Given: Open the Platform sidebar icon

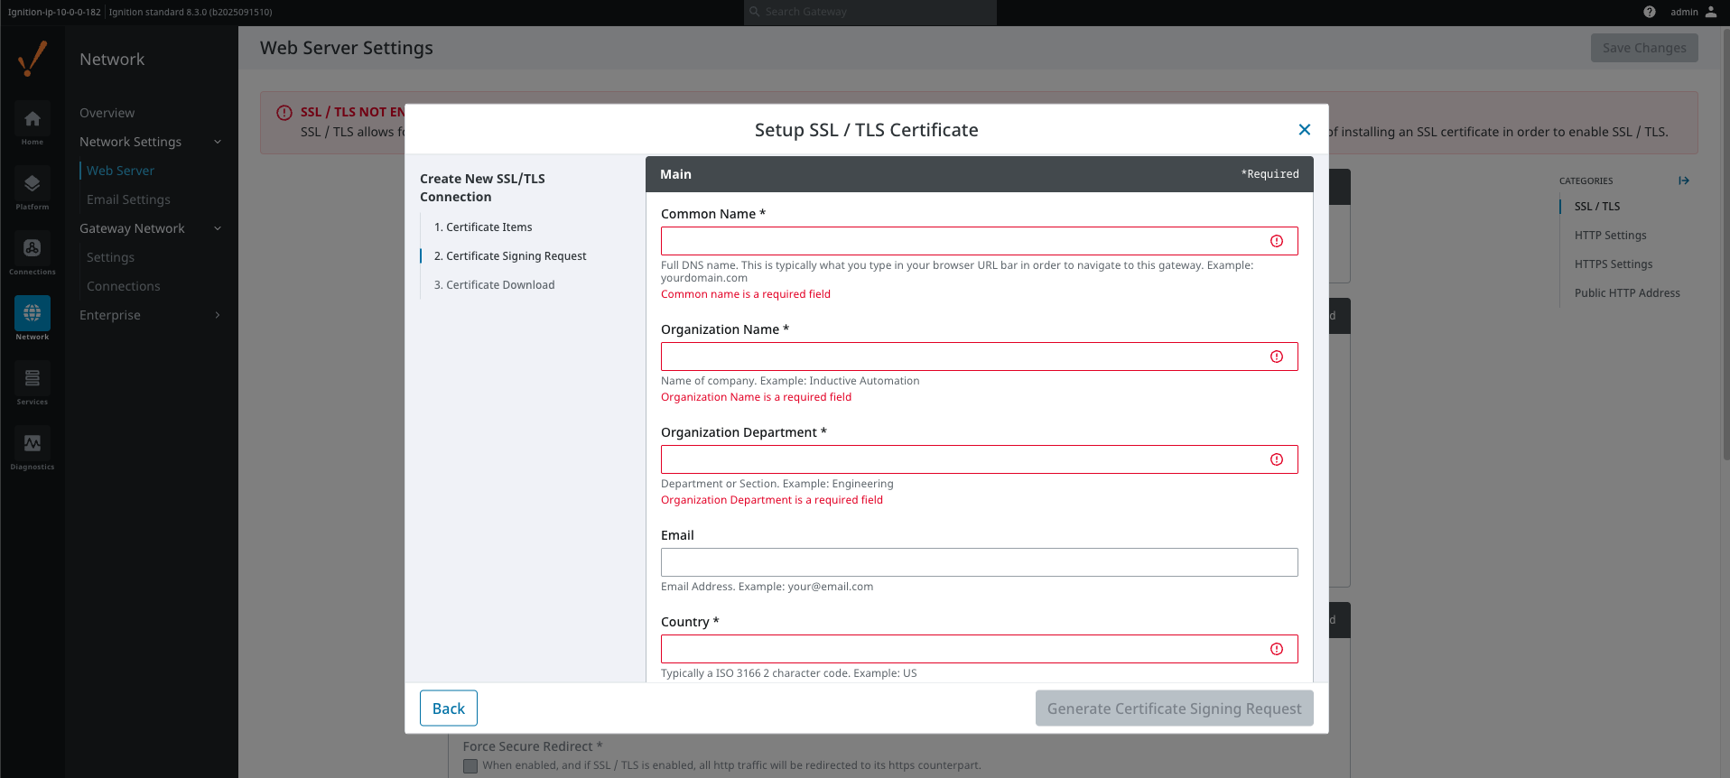Looking at the screenshot, I should (33, 185).
